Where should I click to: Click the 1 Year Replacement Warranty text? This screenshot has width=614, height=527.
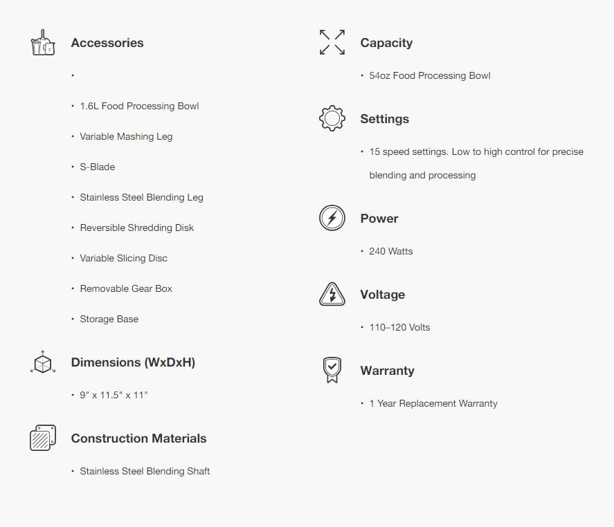click(x=433, y=403)
